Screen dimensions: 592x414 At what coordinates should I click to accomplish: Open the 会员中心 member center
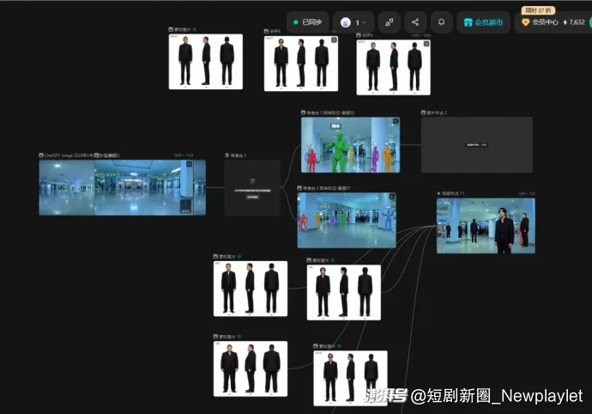pyautogui.click(x=540, y=22)
